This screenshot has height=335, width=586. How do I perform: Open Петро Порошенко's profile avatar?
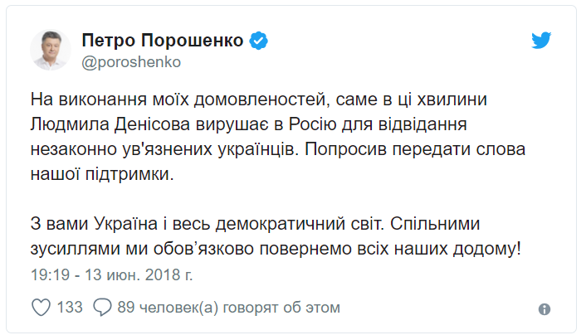click(x=51, y=50)
